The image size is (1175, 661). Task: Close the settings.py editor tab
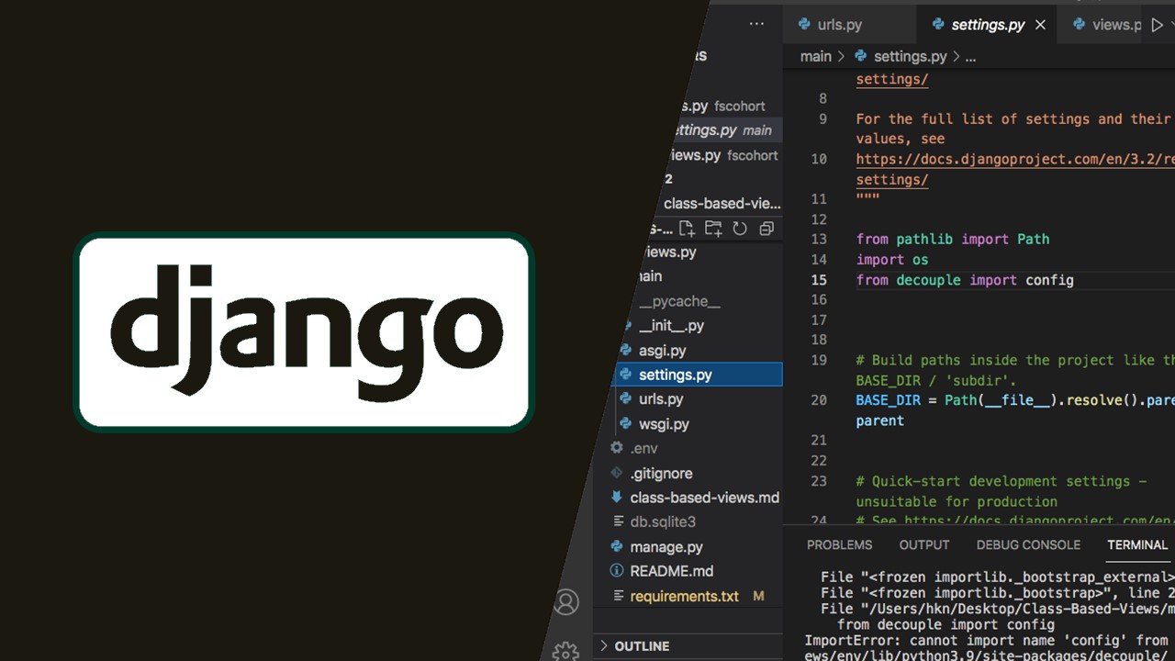point(1040,25)
